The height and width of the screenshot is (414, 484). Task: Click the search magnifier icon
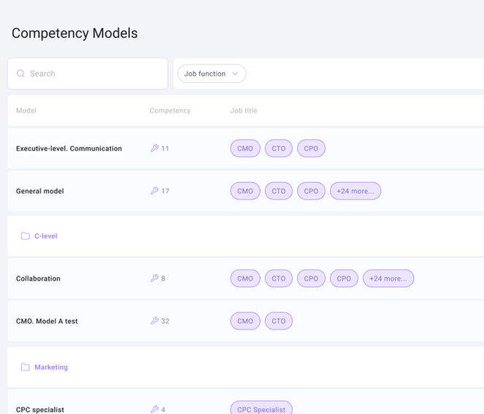click(x=20, y=74)
